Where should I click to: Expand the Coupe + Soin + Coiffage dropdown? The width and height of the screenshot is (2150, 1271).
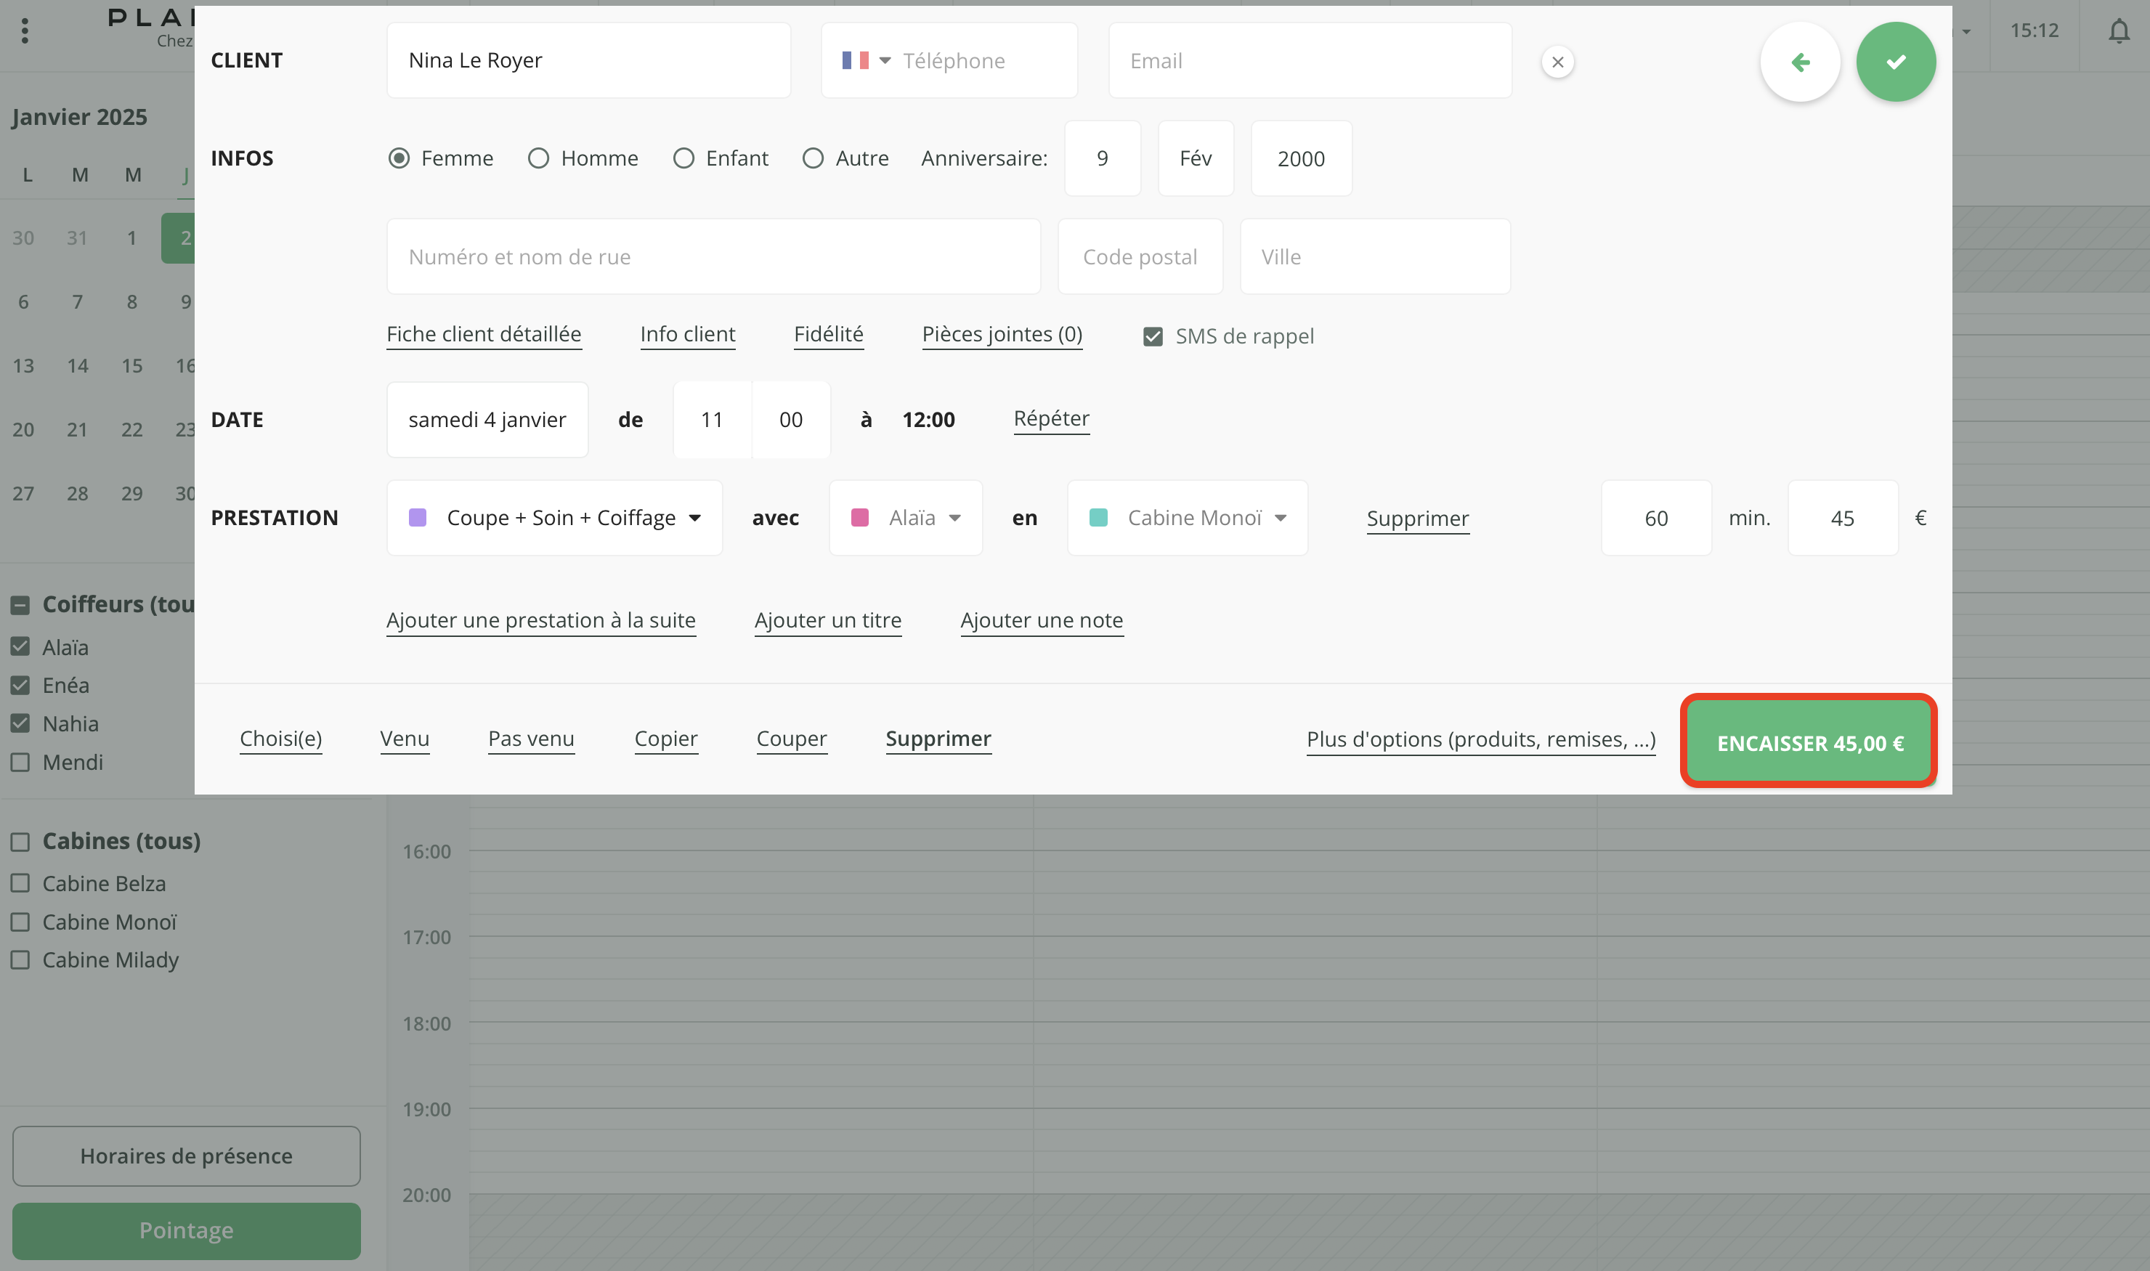pyautogui.click(x=694, y=517)
